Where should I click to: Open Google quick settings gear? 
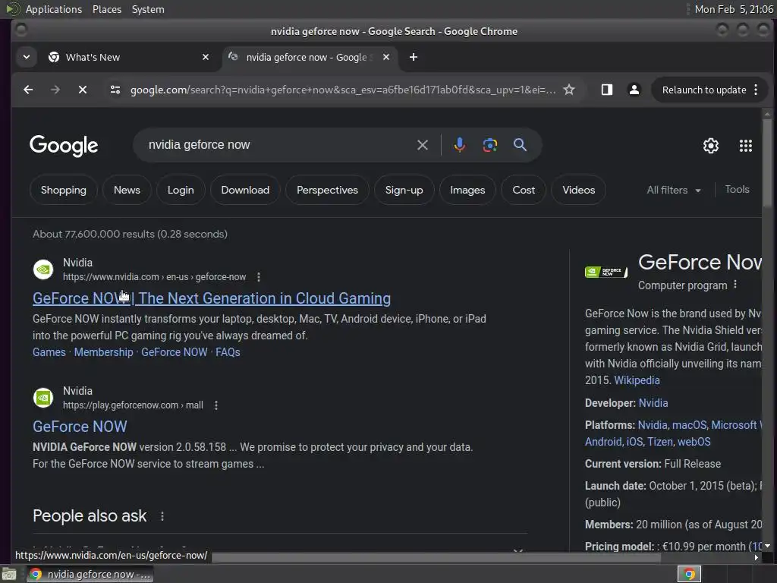[710, 146]
